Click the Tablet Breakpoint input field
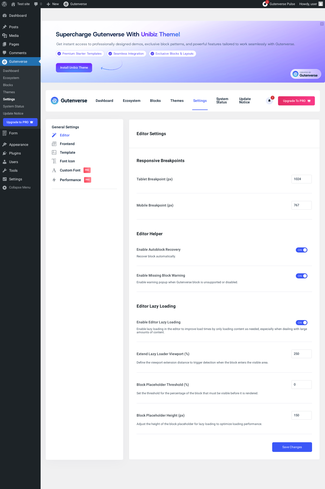Screen dimensions: 325x489 click(x=302, y=179)
